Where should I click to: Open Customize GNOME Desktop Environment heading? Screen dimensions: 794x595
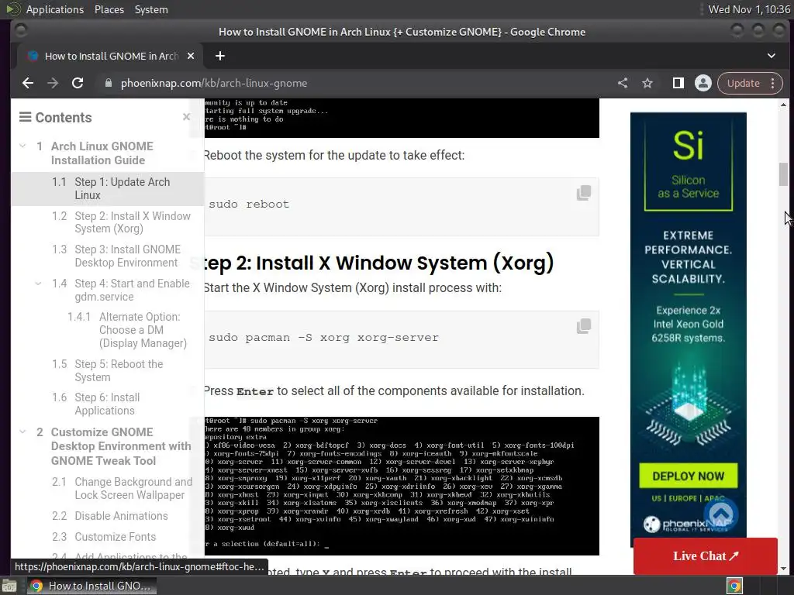[x=121, y=445]
